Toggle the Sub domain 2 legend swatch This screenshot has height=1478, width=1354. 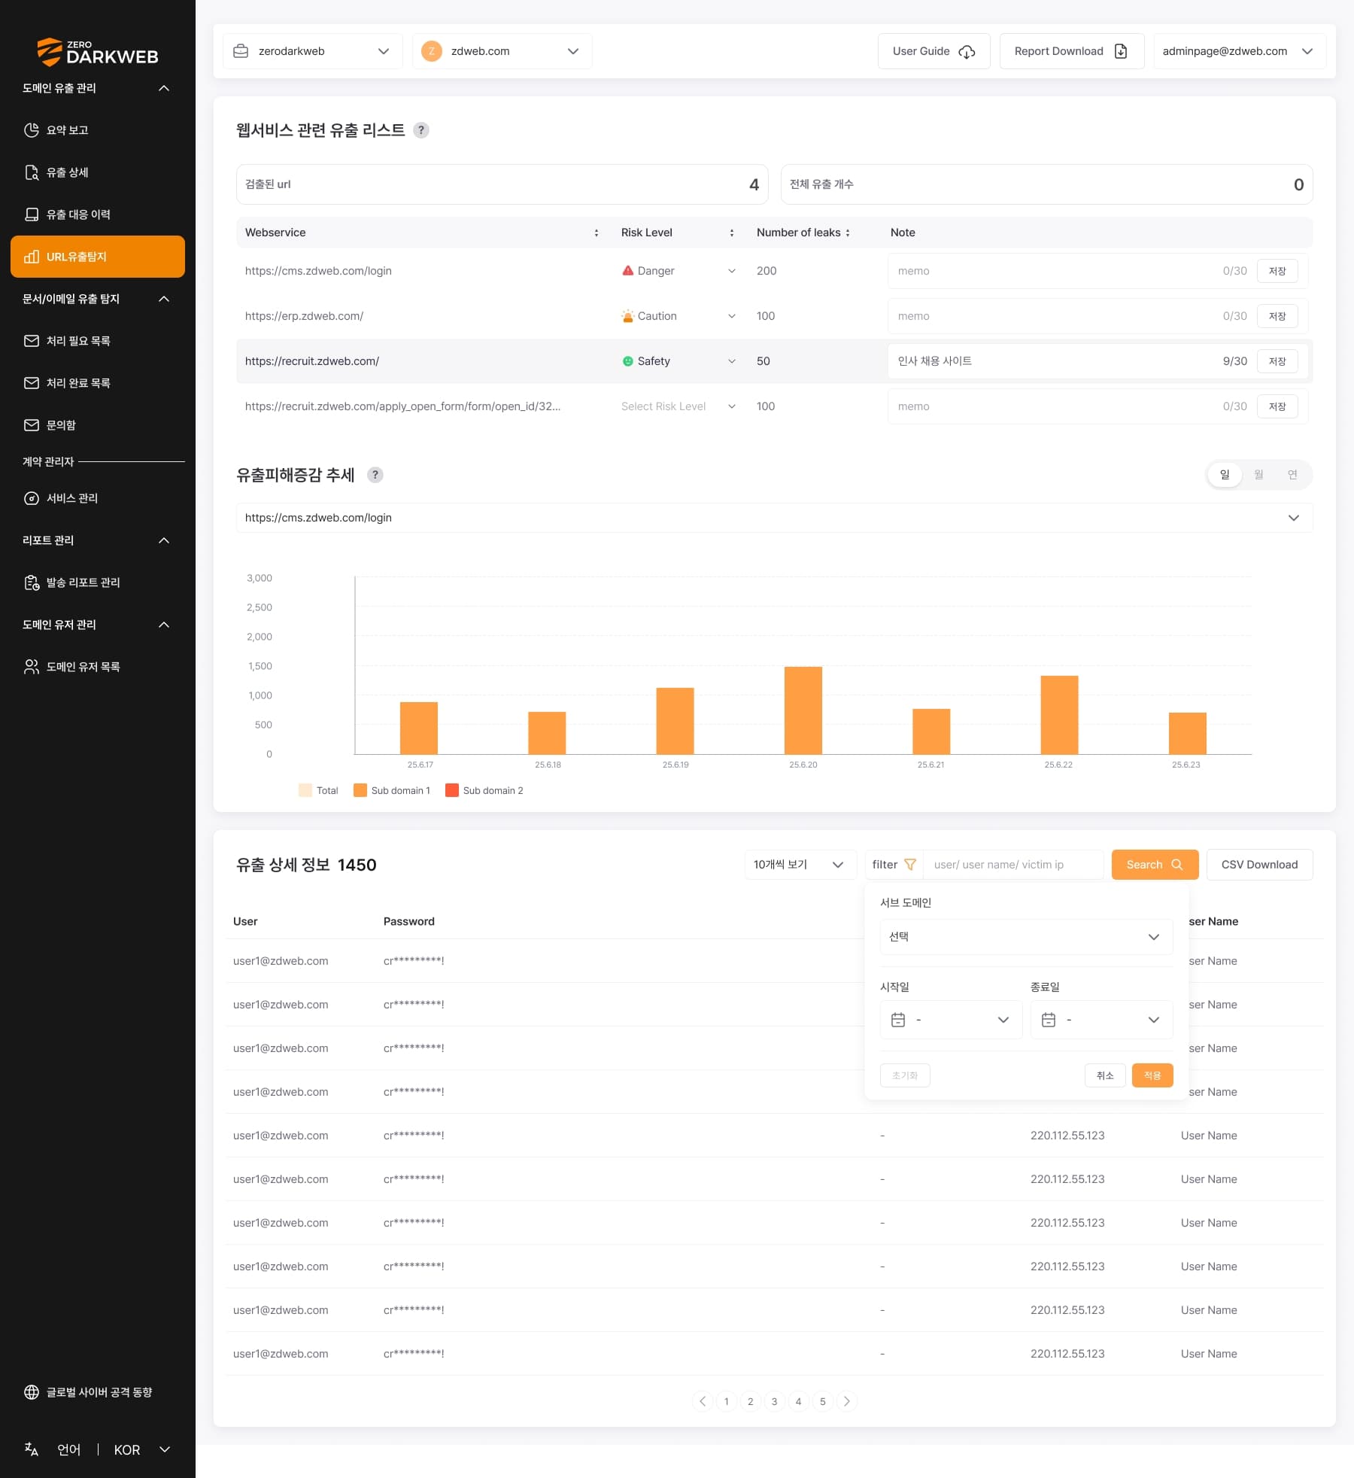[452, 790]
